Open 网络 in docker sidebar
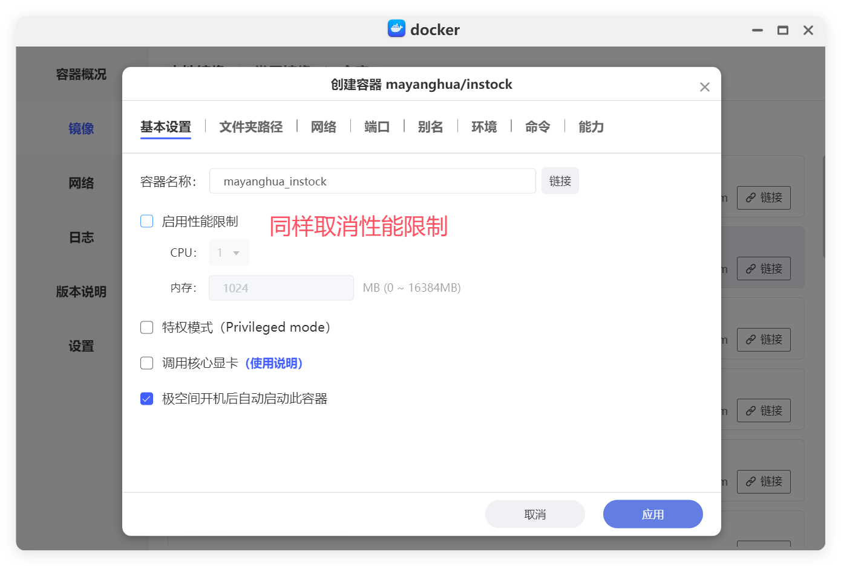 81,183
